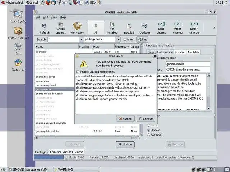Open the Information toolbar icon
The width and height of the screenshot is (230, 172).
click(77, 28)
